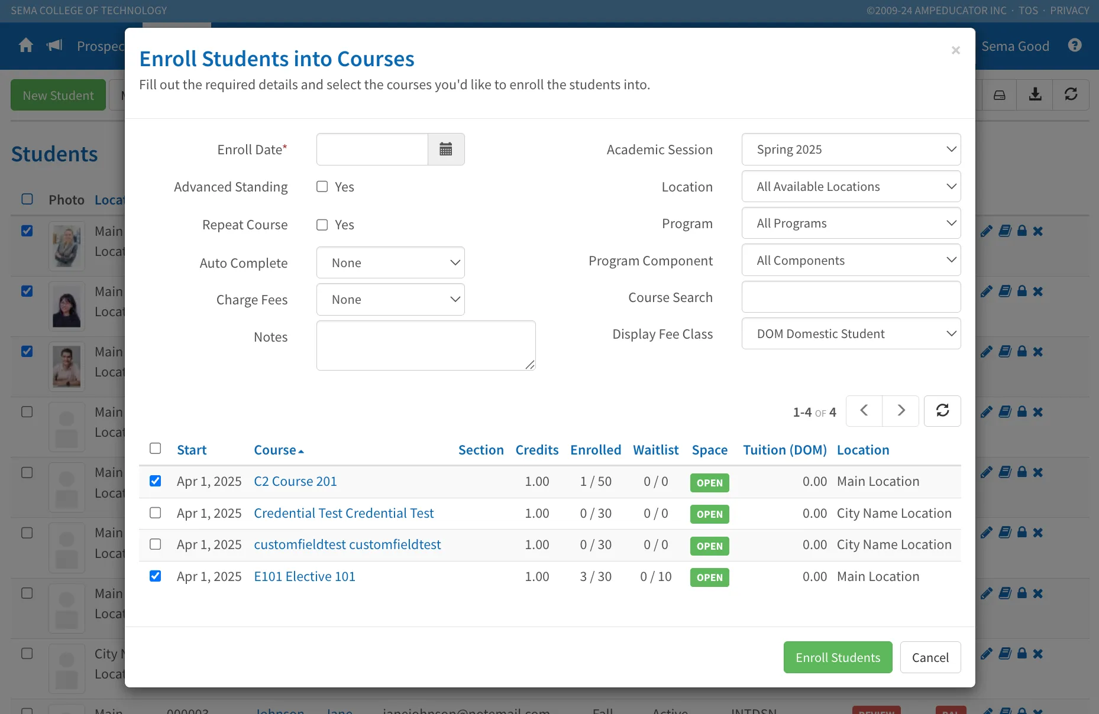This screenshot has width=1099, height=714.
Task: Click the print icon in Students toolbar
Action: (999, 95)
